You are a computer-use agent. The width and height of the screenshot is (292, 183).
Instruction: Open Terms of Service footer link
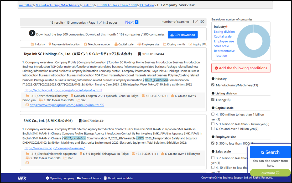(x=89, y=178)
